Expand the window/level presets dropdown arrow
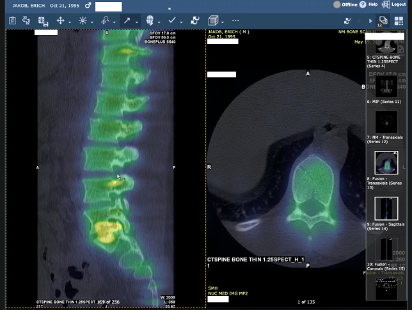 91,21
